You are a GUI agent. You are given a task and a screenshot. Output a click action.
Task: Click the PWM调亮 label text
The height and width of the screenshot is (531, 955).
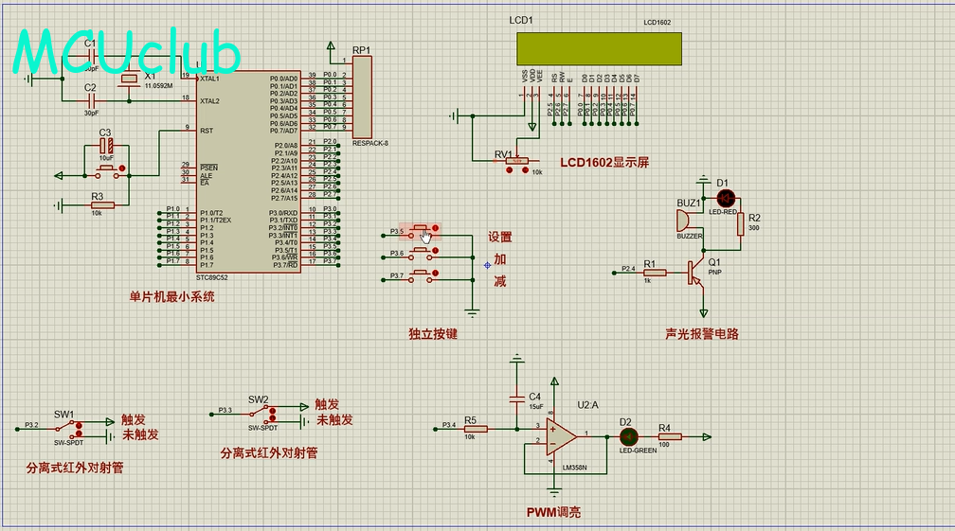tap(553, 512)
